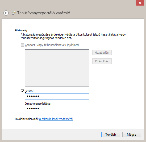Image resolution: width=146 pixels, height=142 pixels.
Task: Uncheck the Jelszó checkbox
Action: click(x=22, y=91)
